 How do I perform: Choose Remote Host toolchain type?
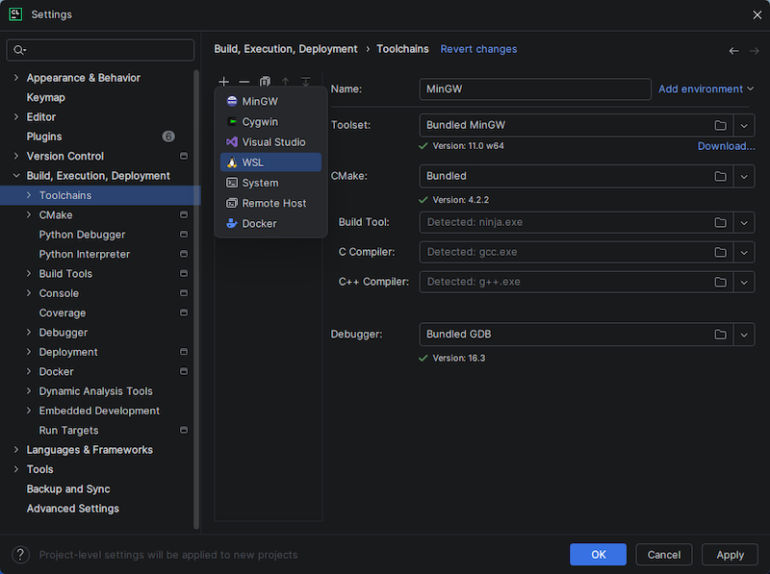point(270,203)
